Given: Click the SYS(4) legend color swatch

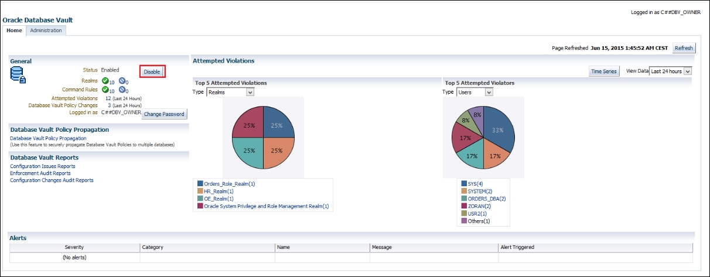Looking at the screenshot, I should point(465,184).
